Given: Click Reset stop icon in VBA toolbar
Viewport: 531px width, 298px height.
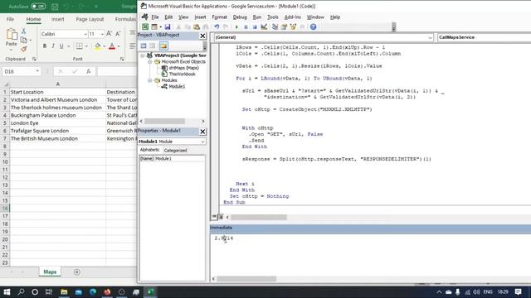Looking at the screenshot, I should click(255, 26).
